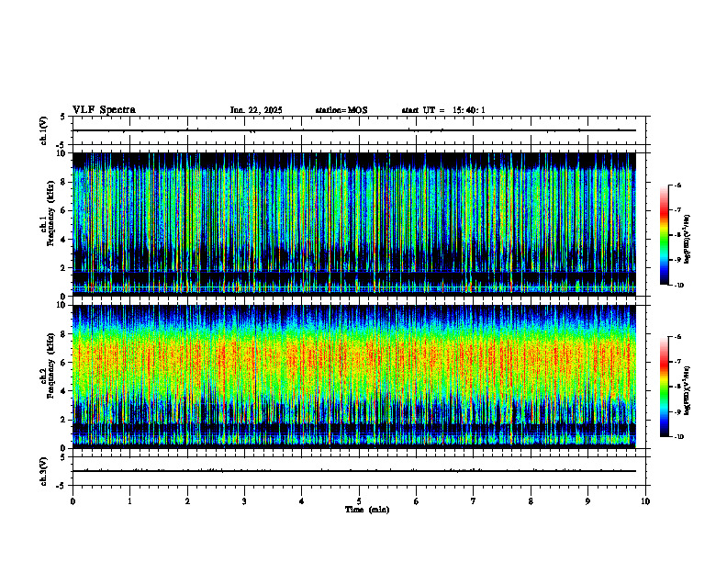Click time axis tick label "4"
This screenshot has height=562, width=727.
302,501
